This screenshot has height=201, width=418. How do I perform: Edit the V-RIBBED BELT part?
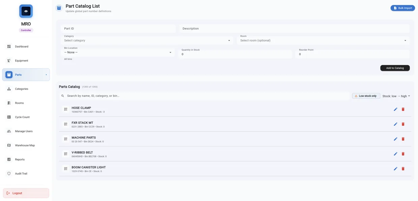click(x=395, y=154)
